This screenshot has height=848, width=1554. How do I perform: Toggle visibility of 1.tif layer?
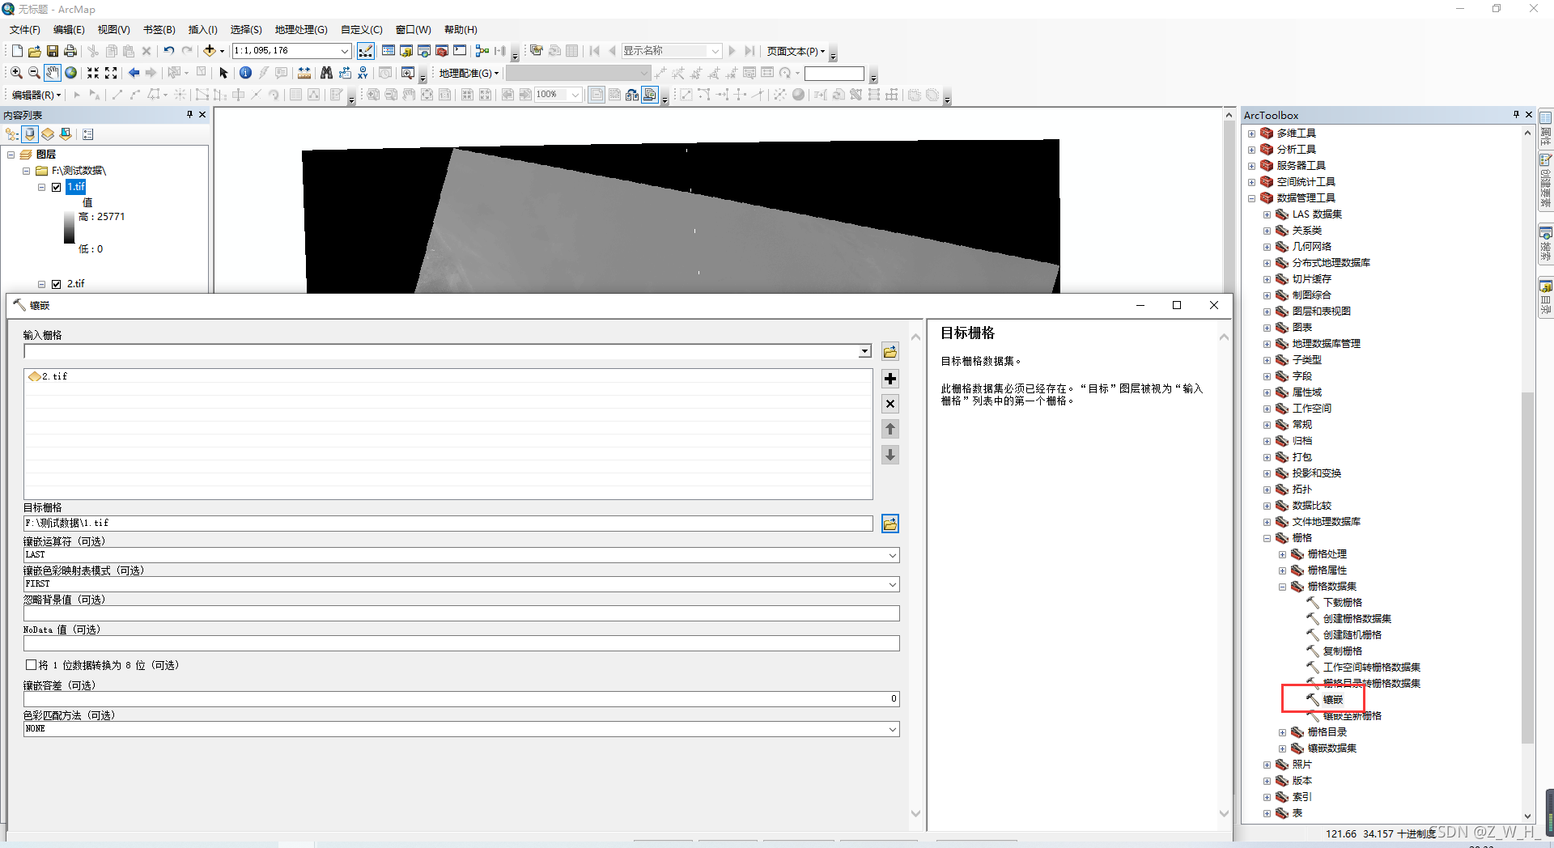pos(57,187)
